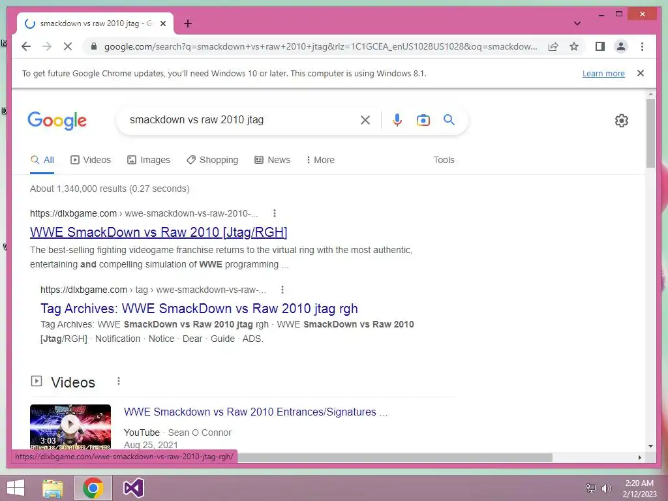Screen dimensions: 668x501
Task: Open the Chrome profile avatar
Action: 621,46
